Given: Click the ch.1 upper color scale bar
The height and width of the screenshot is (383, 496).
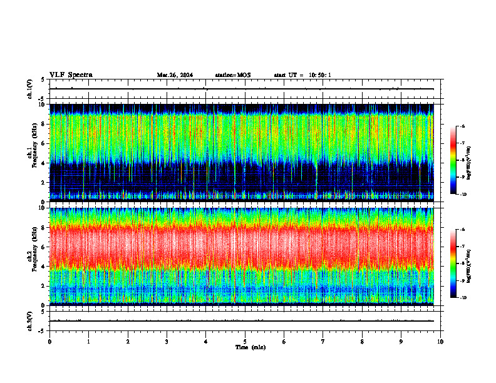Looking at the screenshot, I should pos(453,160).
